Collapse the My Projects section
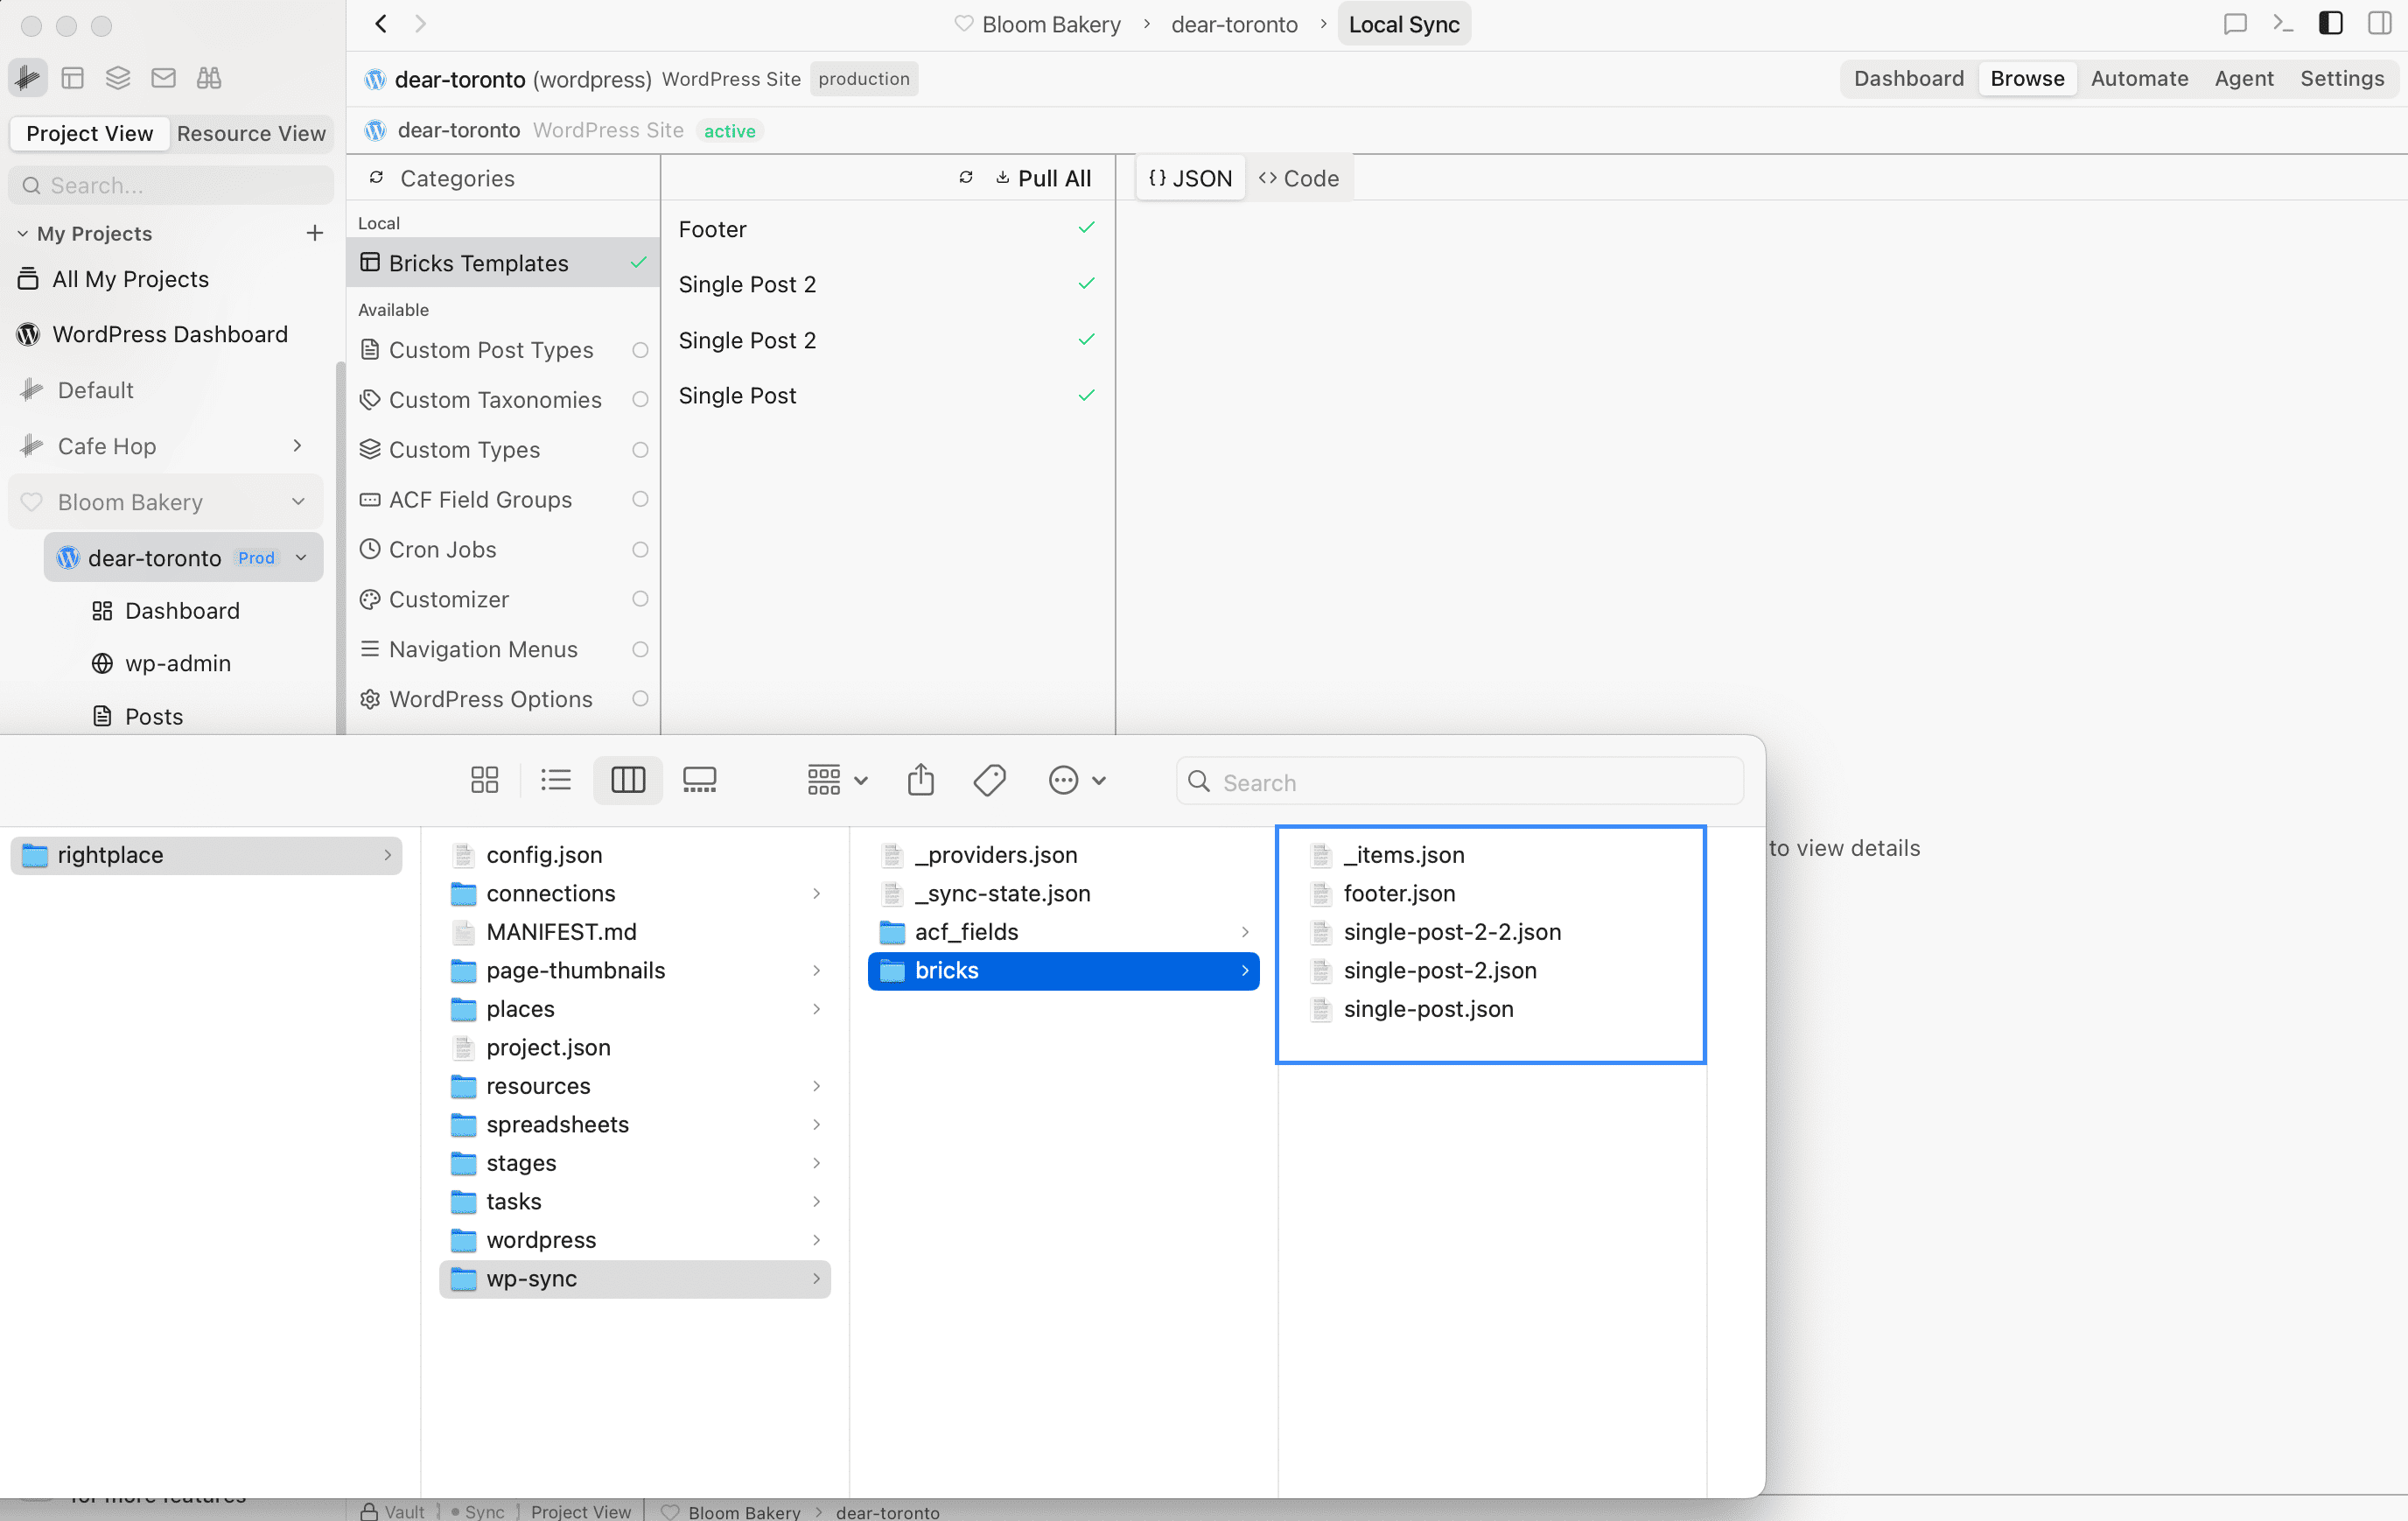This screenshot has width=2408, height=1521. pyautogui.click(x=22, y=233)
